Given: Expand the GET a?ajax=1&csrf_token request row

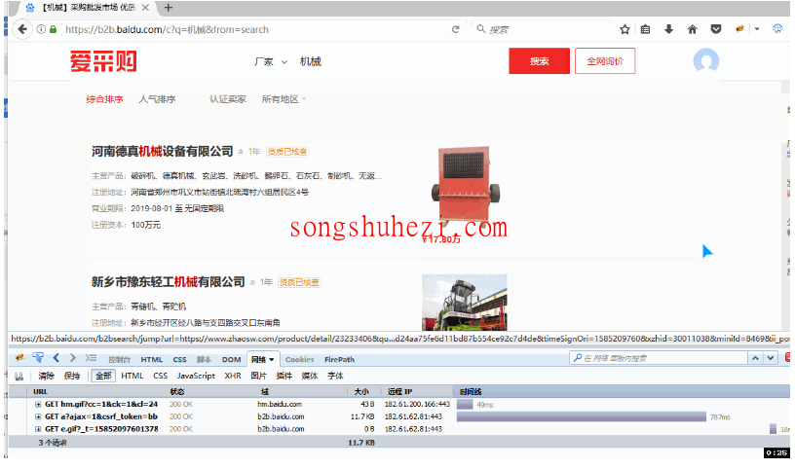Looking at the screenshot, I should coord(39,416).
